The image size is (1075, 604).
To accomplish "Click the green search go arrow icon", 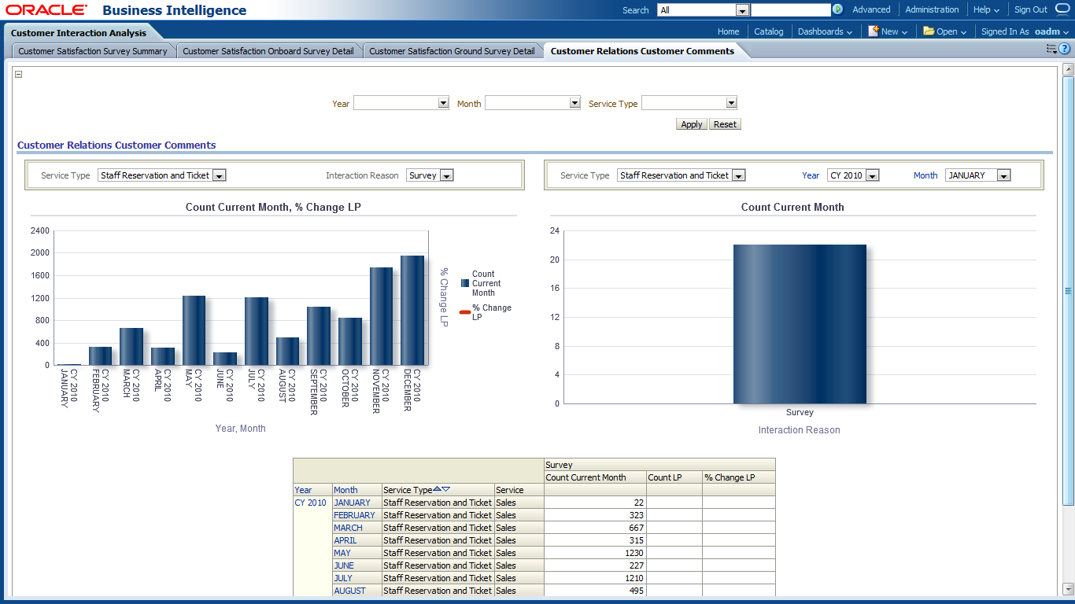I will [x=837, y=9].
